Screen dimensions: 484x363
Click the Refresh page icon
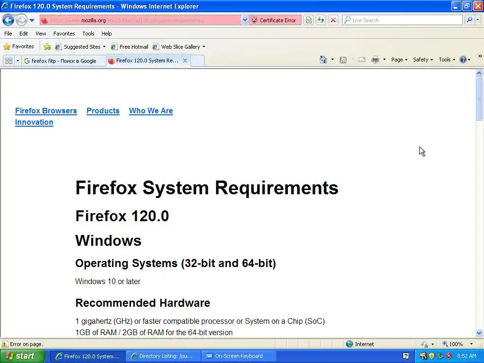coord(321,20)
